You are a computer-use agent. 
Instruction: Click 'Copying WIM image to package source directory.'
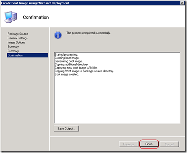click(84, 71)
